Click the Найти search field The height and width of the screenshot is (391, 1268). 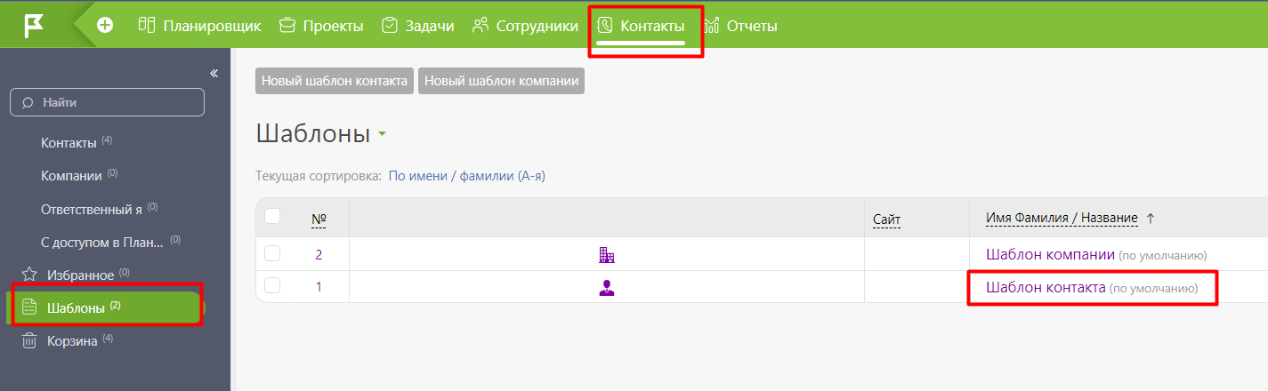click(107, 102)
